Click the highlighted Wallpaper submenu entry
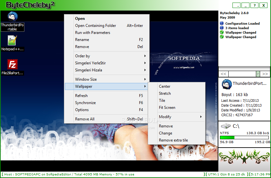271x178 pixels. pos(107,86)
